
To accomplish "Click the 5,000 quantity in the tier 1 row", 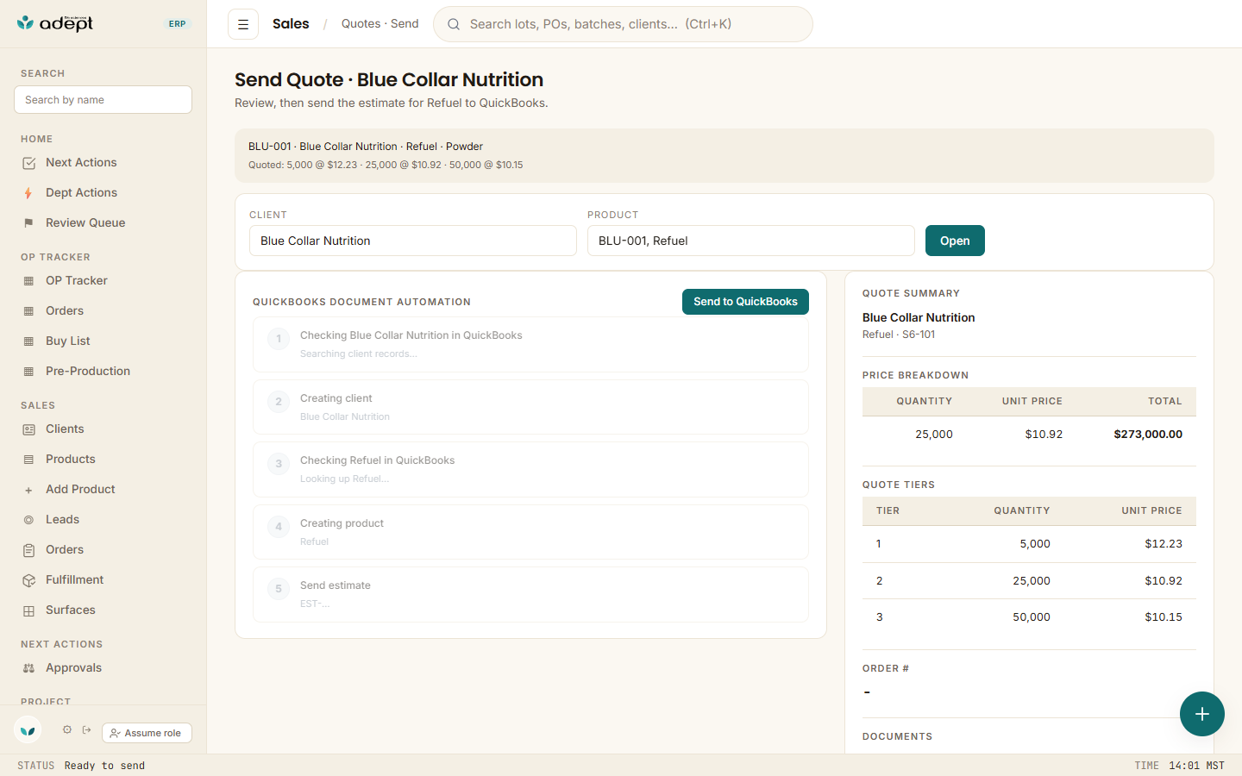I will 1035,544.
